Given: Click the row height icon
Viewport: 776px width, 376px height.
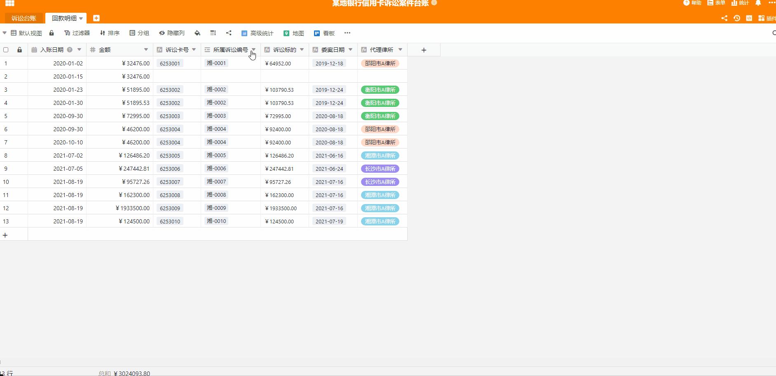Looking at the screenshot, I should point(213,33).
